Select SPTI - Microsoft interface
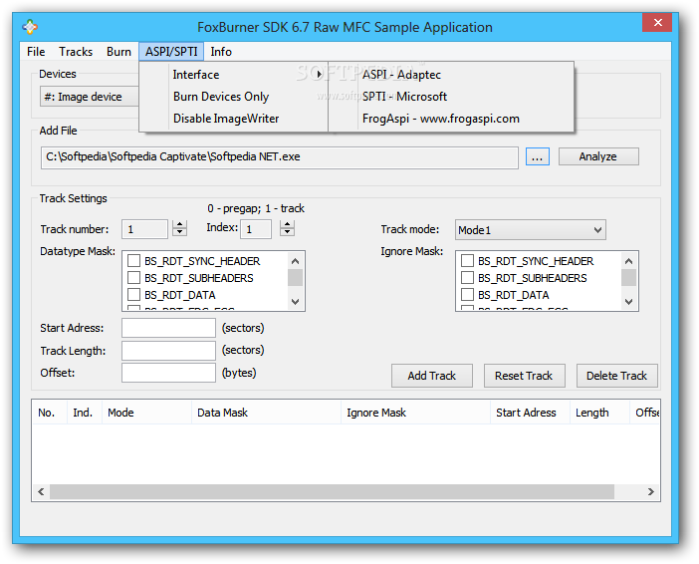 click(x=451, y=97)
